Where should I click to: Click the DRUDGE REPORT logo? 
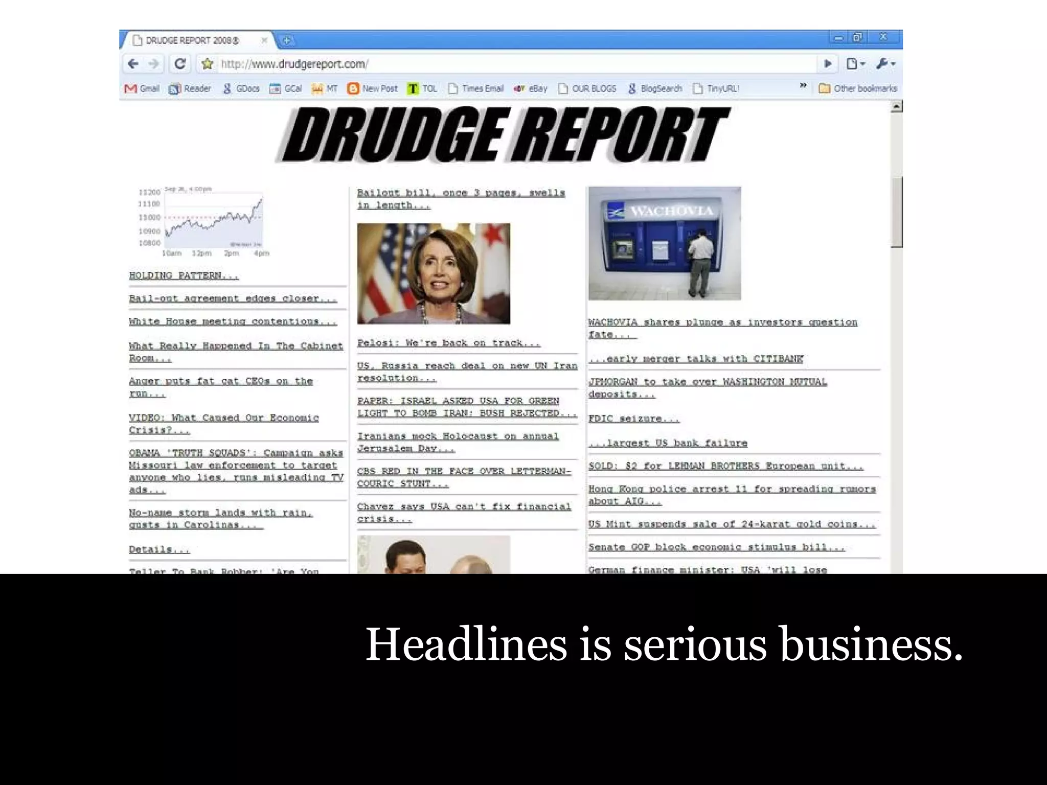[x=504, y=135]
